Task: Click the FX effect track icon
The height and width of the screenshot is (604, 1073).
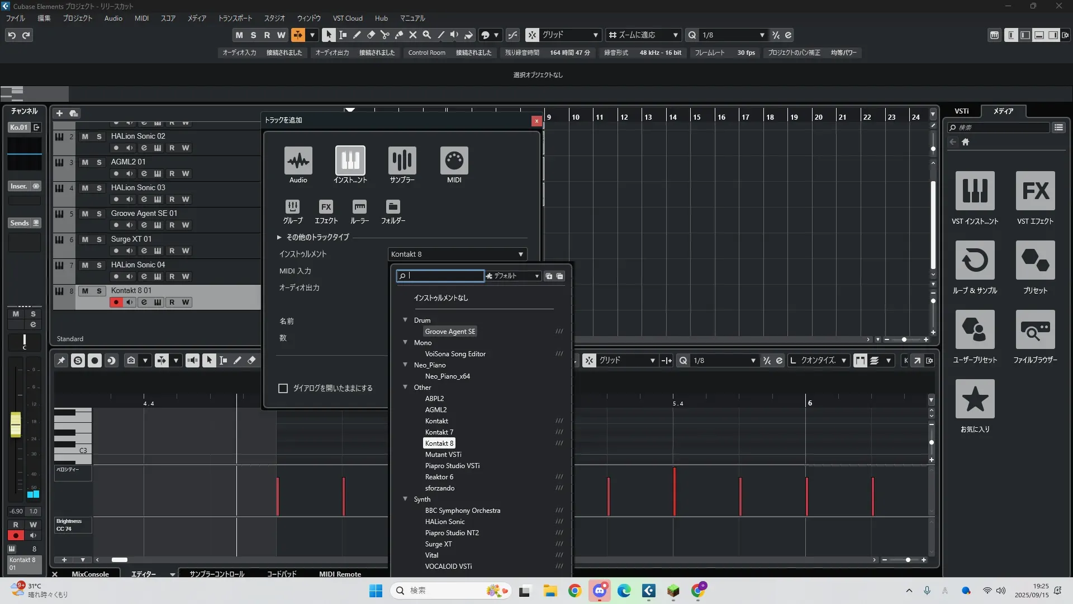Action: tap(326, 207)
